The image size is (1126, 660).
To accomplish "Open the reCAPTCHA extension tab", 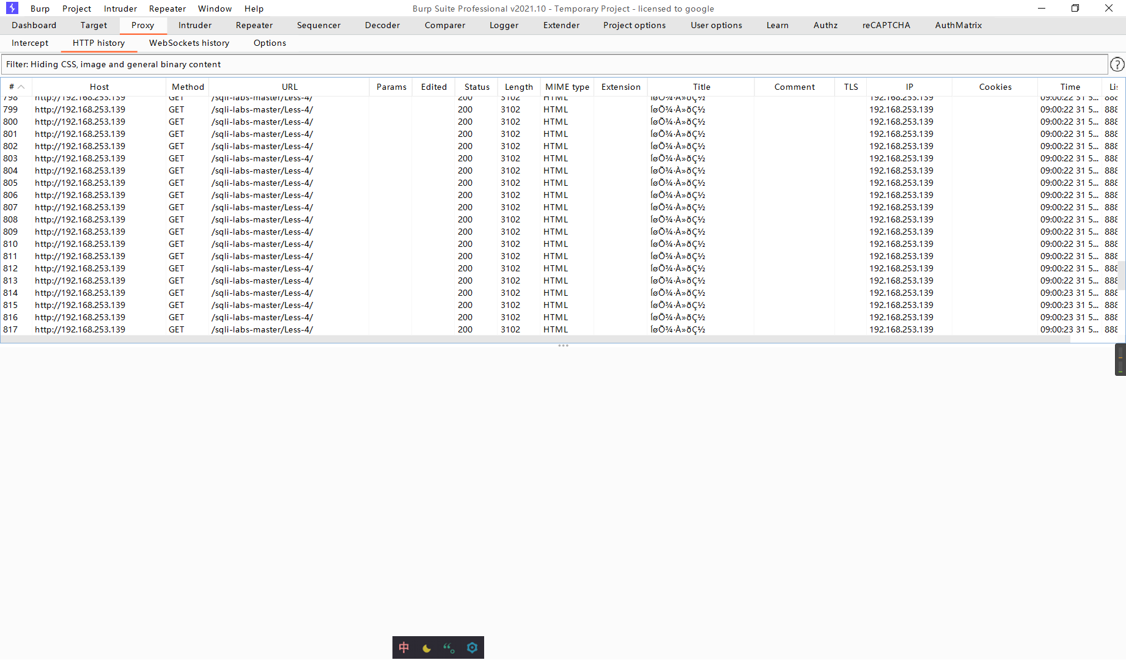I will coord(886,25).
